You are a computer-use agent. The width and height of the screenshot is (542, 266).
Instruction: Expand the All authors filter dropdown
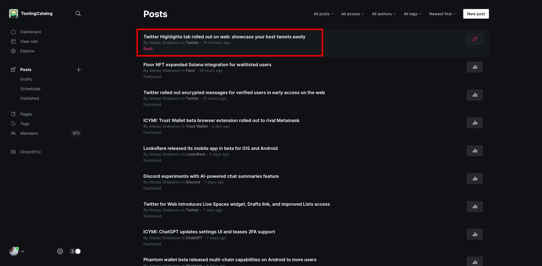tap(384, 14)
